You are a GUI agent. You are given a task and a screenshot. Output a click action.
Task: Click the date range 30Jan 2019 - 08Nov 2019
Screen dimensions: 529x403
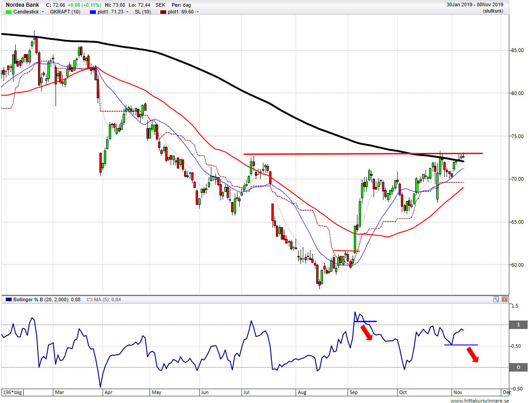475,5
